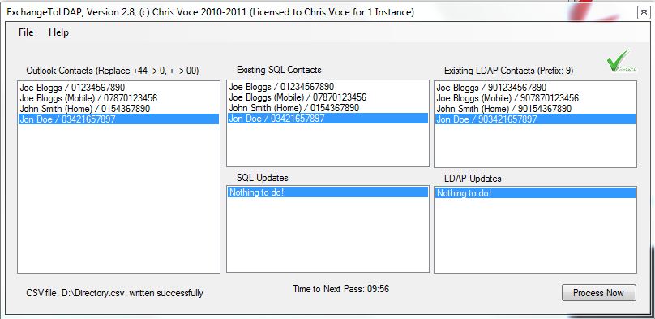The image size is (655, 319).
Task: Select Joe Bloggs (Mobile) in Outlook Contacts
Action: (x=118, y=98)
